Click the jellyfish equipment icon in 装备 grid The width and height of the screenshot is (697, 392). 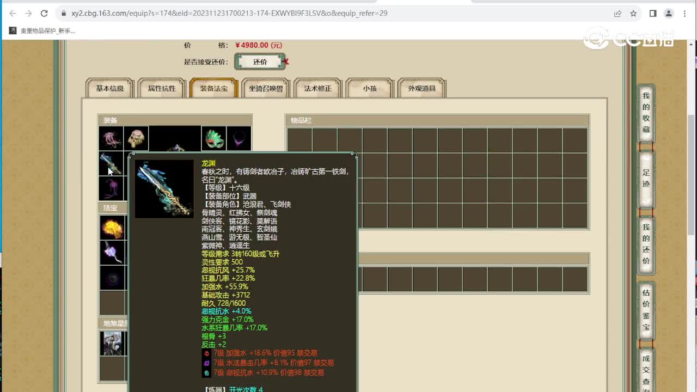pos(111,139)
